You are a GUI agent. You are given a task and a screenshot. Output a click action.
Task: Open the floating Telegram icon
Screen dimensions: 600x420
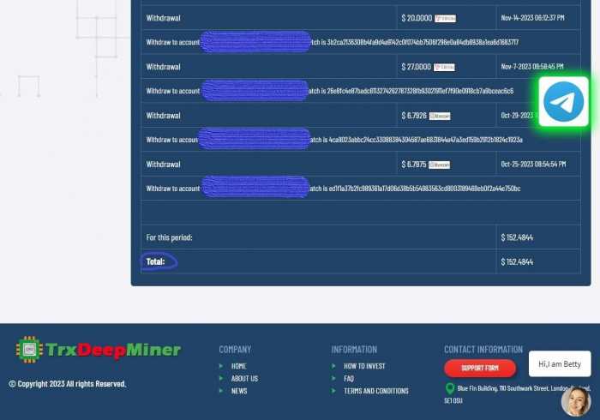563,102
